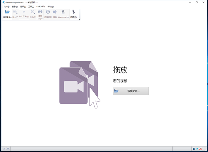The image size is (208, 152).
Task: Maximize the Remove Logo Now window
Action: pos(197,2)
